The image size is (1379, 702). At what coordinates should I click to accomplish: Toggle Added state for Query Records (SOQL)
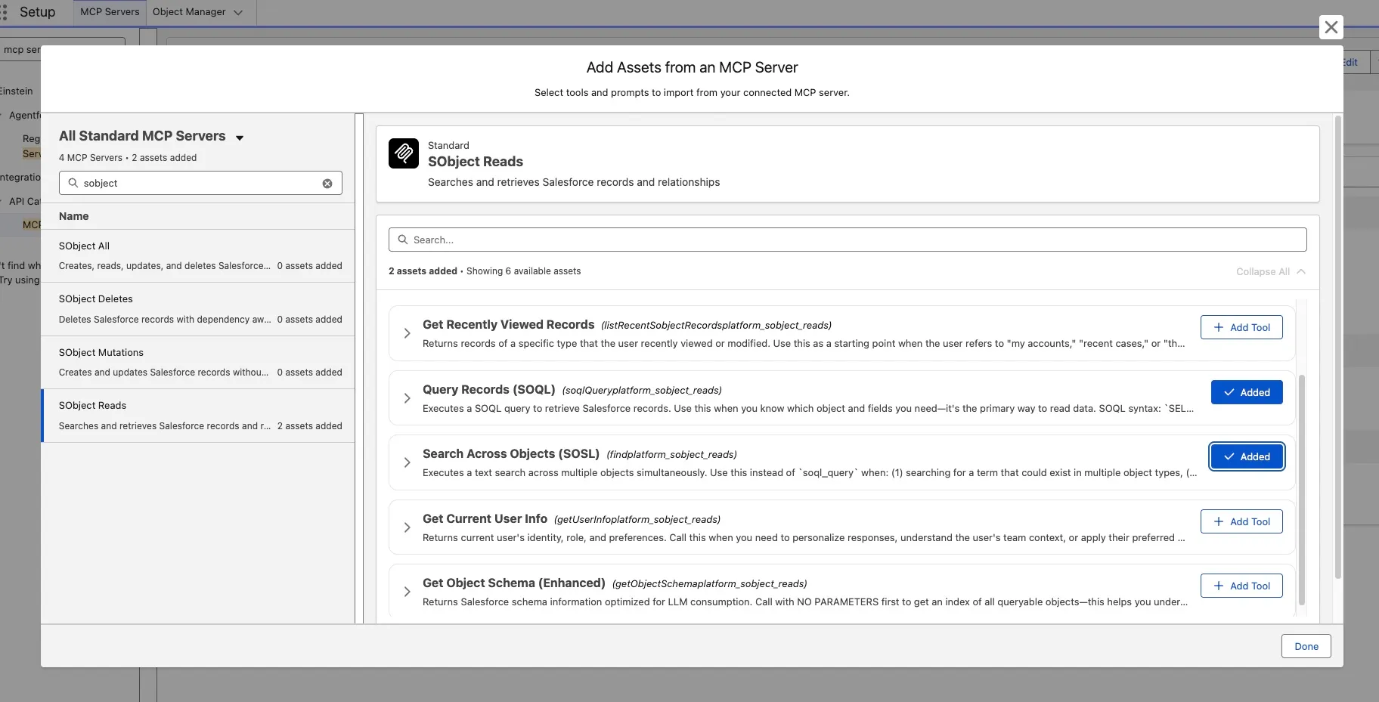click(1247, 392)
